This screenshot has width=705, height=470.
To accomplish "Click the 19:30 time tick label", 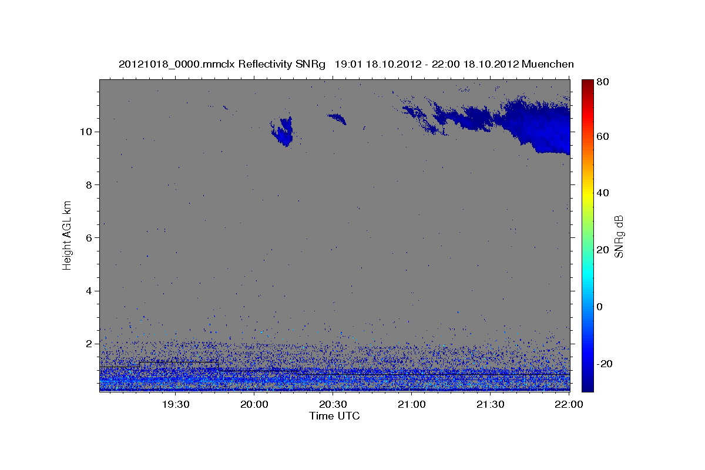I will (175, 405).
